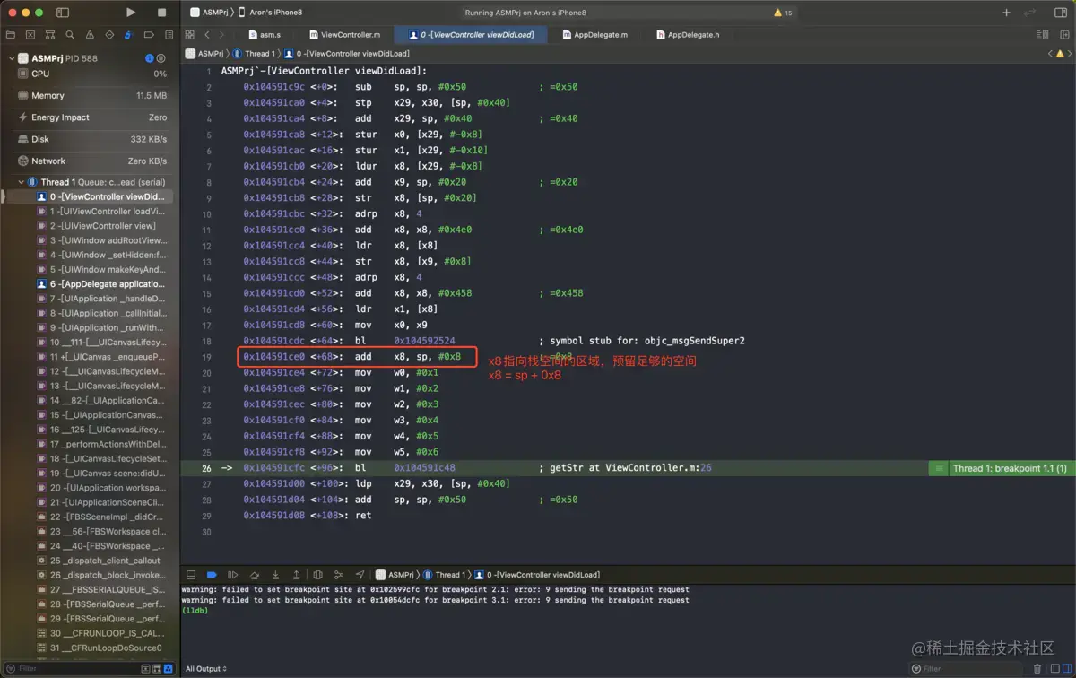Image resolution: width=1076 pixels, height=678 pixels.
Task: Open the Simulate Location arrow button
Action: click(x=360, y=575)
